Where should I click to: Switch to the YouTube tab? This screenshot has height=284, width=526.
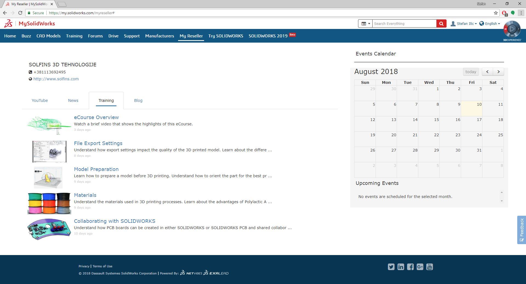[x=39, y=100]
